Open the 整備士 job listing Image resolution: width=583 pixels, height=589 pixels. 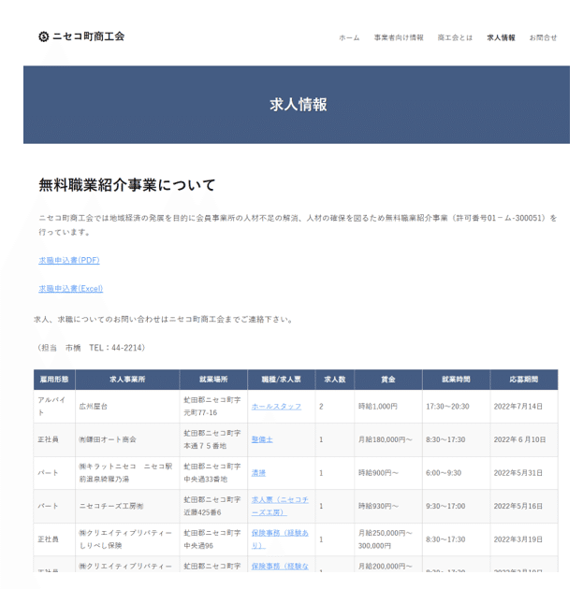[x=262, y=439]
